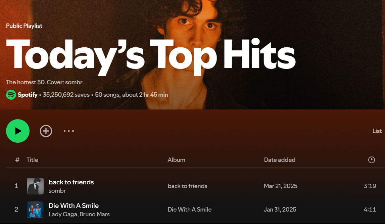Open the Die With A Smile song title

click(74, 206)
